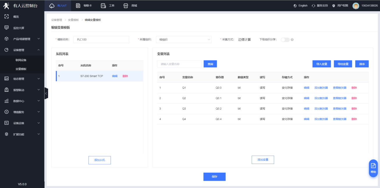Click the help question mark beside 下级组织分享
380x188 pixels.
292,40
